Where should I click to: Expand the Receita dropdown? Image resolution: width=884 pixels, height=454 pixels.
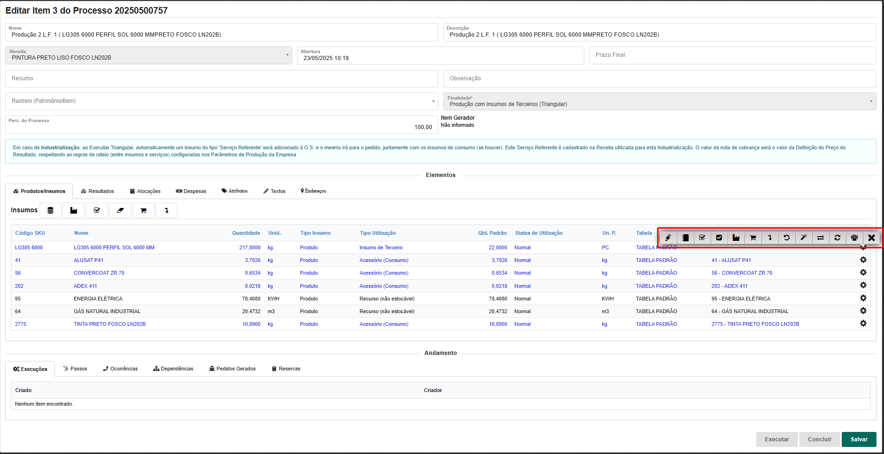(x=287, y=55)
